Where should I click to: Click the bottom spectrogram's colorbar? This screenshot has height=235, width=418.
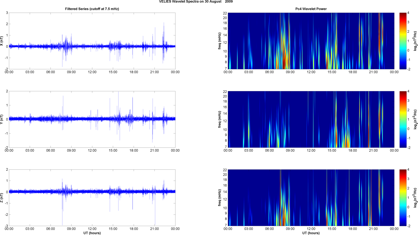[403, 198]
